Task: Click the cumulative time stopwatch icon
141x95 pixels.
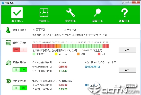Action: 8,63
